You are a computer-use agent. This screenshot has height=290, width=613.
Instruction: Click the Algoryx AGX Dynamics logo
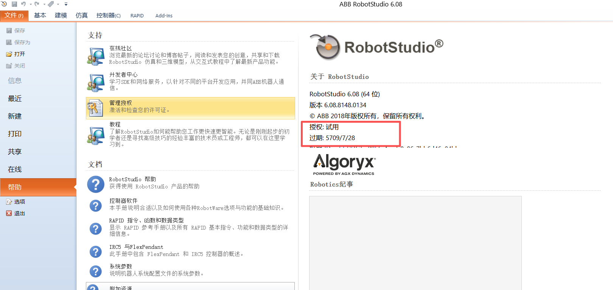344,164
